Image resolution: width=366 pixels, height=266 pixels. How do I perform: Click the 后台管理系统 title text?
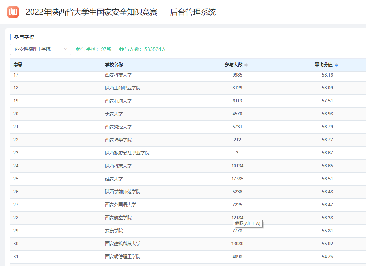(x=193, y=12)
